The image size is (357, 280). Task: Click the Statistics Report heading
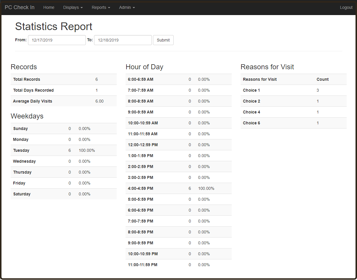pyautogui.click(x=54, y=27)
